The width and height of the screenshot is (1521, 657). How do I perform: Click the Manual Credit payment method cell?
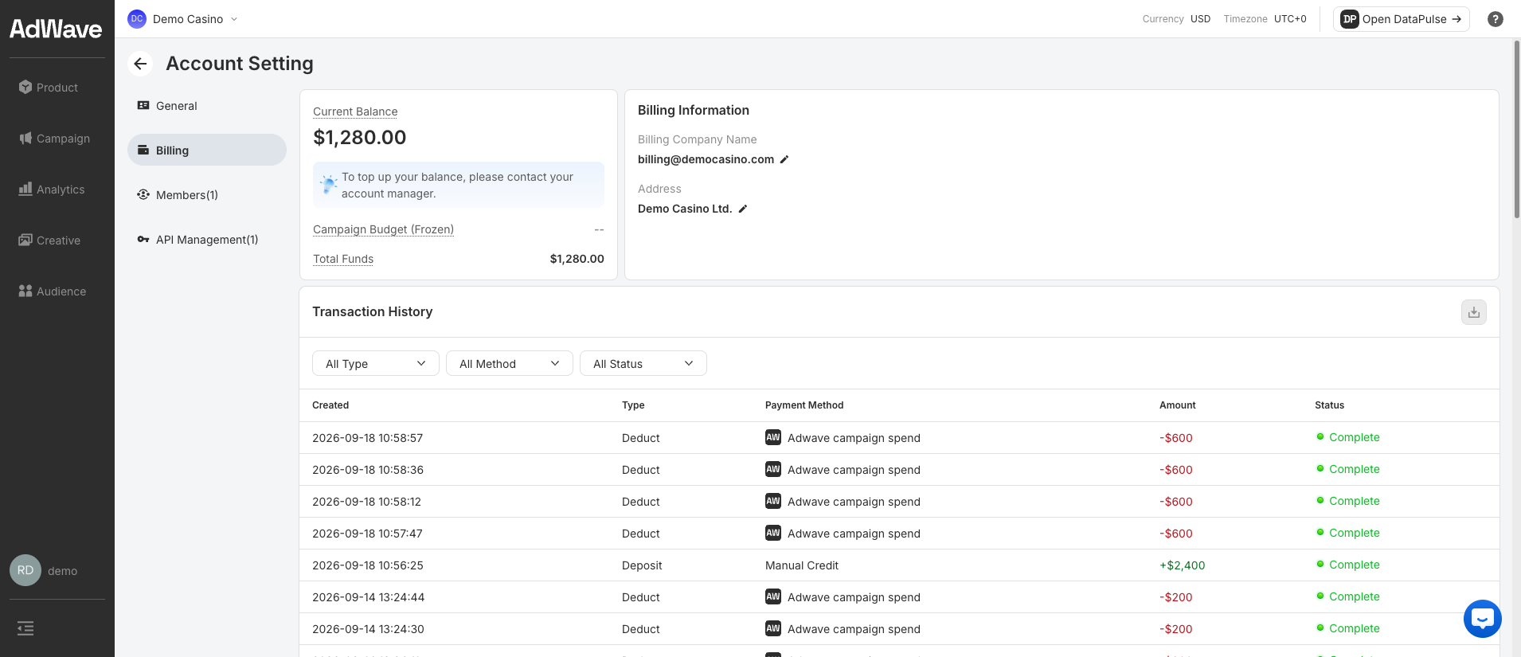802,565
